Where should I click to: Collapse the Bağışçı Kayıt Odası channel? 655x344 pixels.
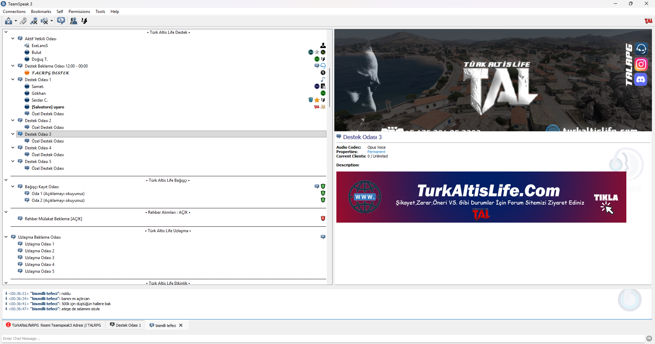[x=13, y=186]
